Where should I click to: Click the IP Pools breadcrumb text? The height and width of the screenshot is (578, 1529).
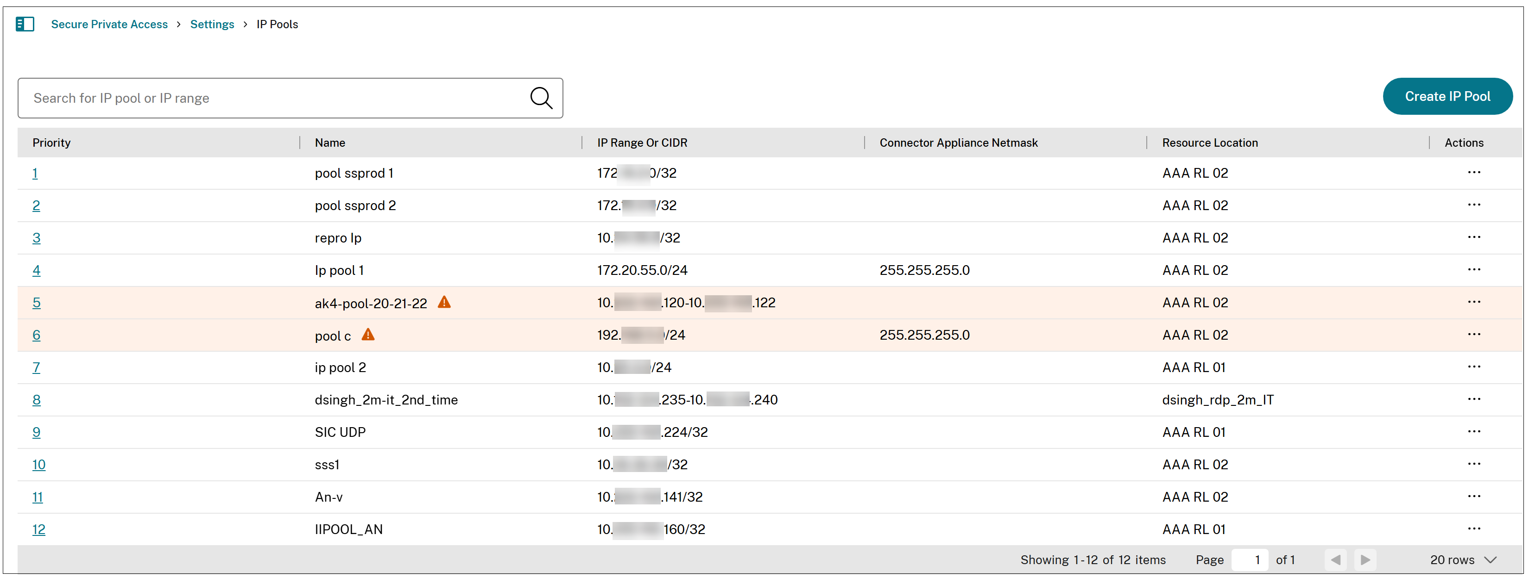(277, 25)
